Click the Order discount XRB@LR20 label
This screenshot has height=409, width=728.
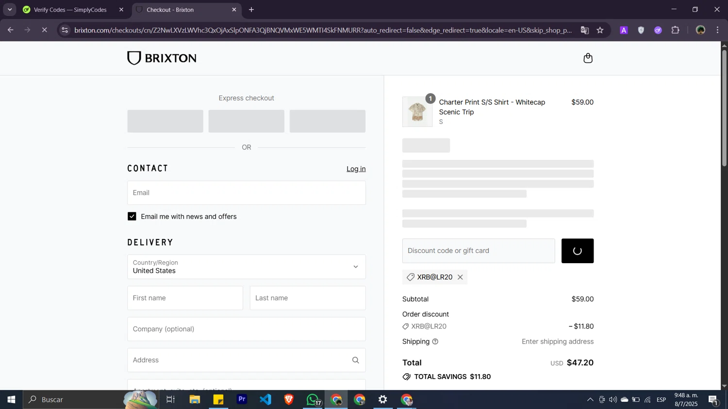click(429, 327)
